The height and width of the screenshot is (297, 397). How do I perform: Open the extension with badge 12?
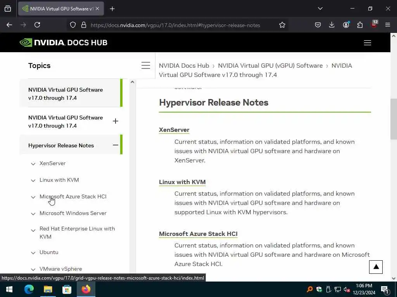tap(374, 24)
